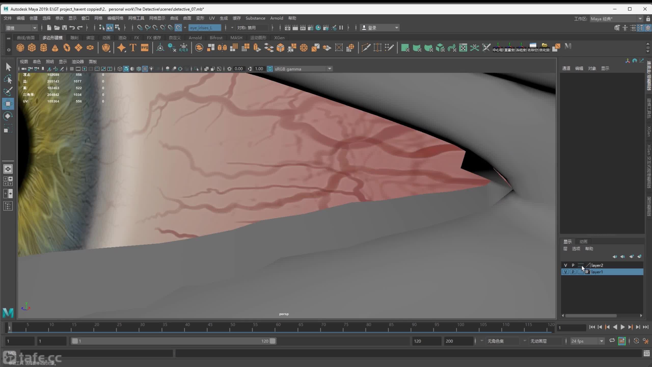Create a polygon cube from the shelf

point(32,48)
